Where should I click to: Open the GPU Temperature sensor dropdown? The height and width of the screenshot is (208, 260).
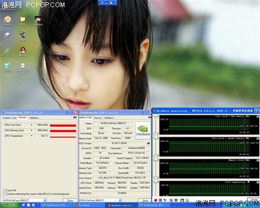click(x=31, y=136)
